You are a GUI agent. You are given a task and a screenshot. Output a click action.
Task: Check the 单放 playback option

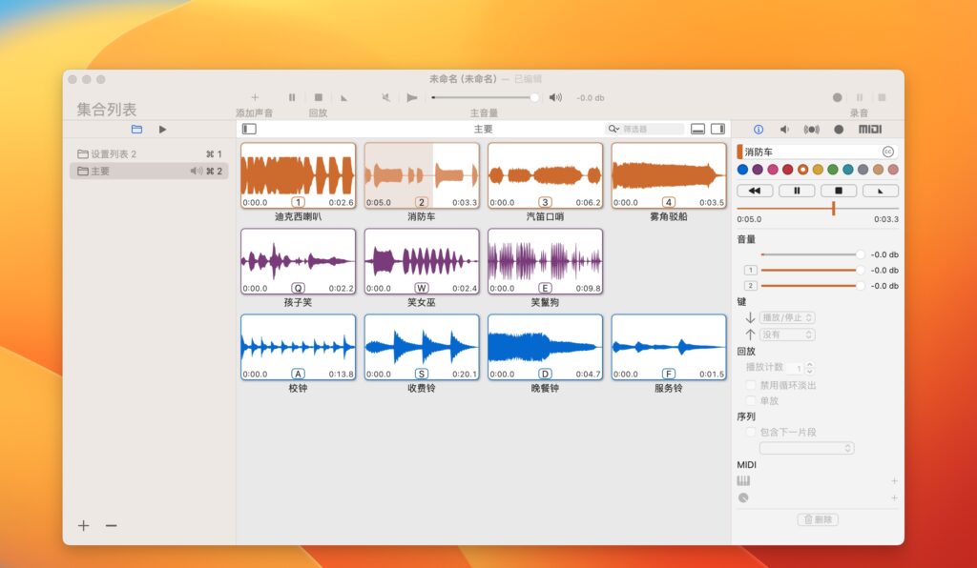(750, 401)
